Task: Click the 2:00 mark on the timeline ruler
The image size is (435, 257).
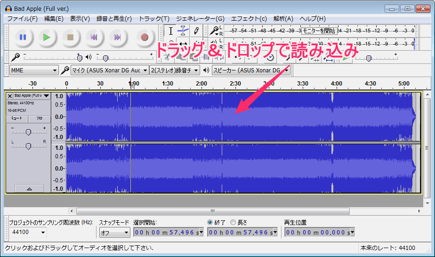Action: tap(201, 84)
